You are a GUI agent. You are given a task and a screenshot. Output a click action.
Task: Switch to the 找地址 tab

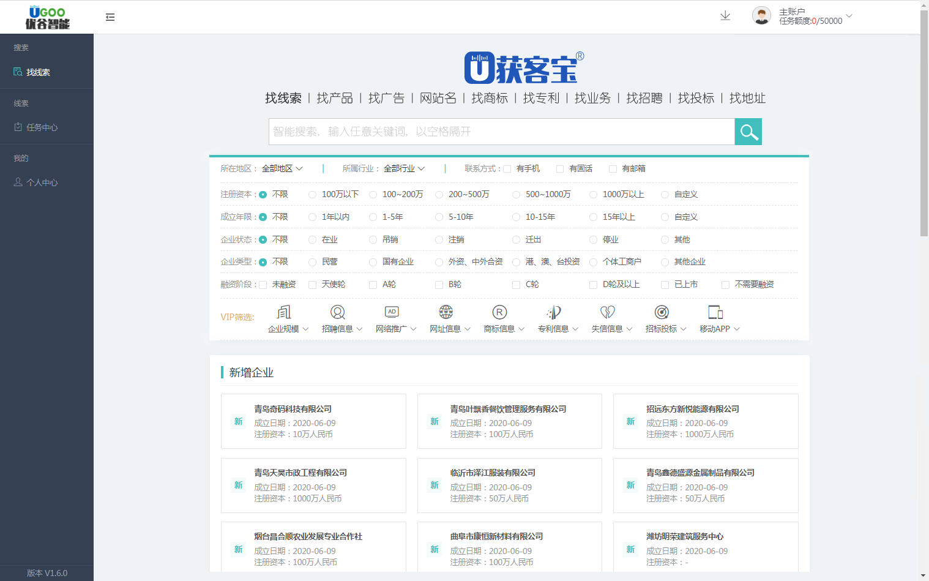(747, 98)
